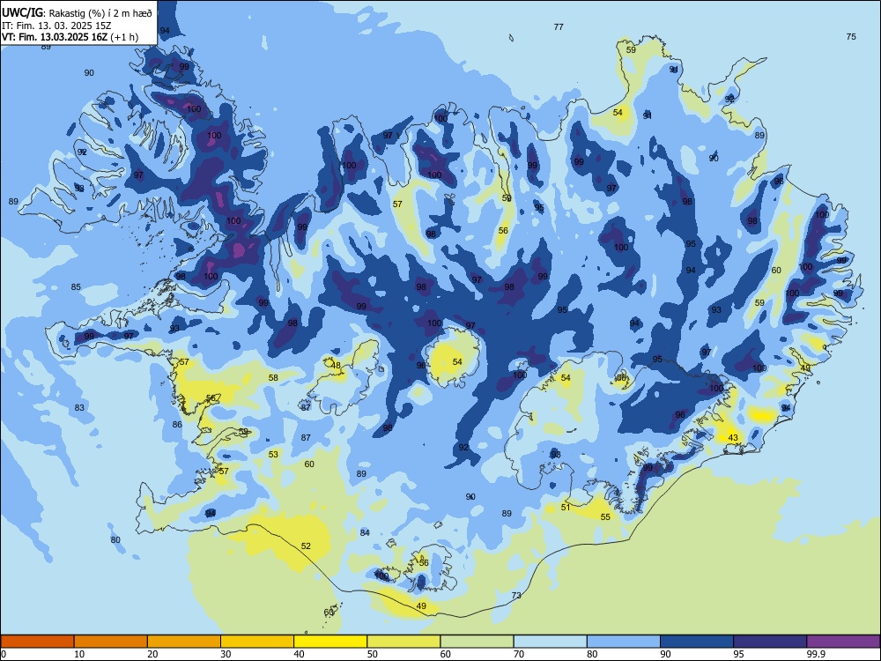The image size is (881, 661).
Task: Click the humidity value '83' over western sea
Action: coord(79,407)
